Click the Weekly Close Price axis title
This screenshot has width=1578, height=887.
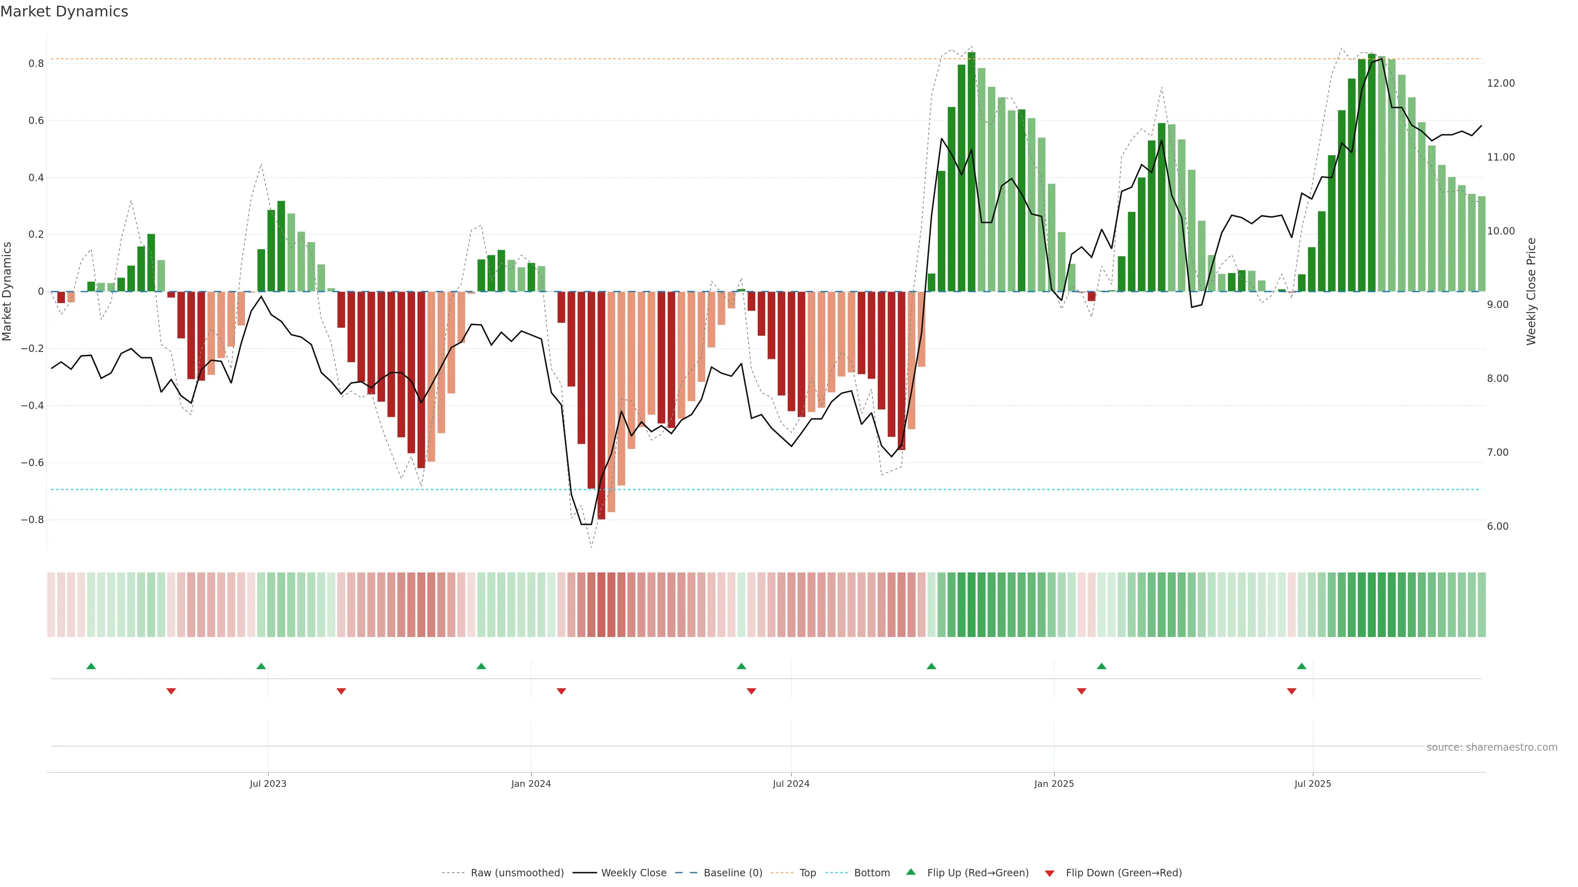pyautogui.click(x=1532, y=292)
